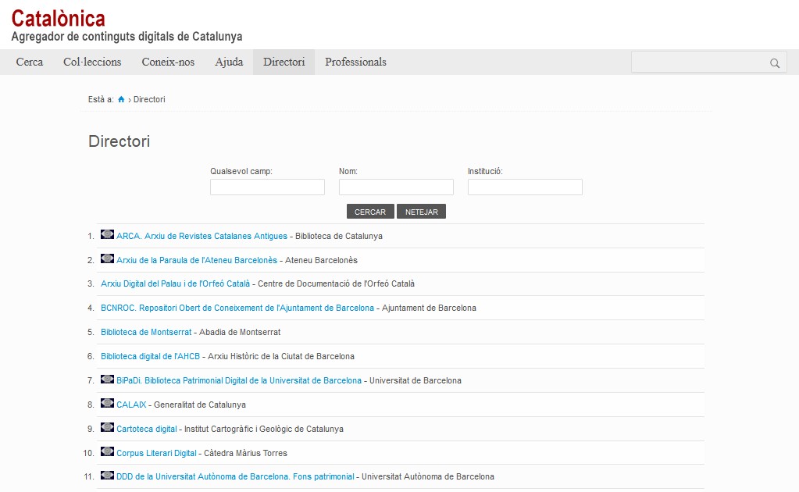Click the text Càtedra Màrius Torres
The image size is (799, 492).
click(245, 453)
